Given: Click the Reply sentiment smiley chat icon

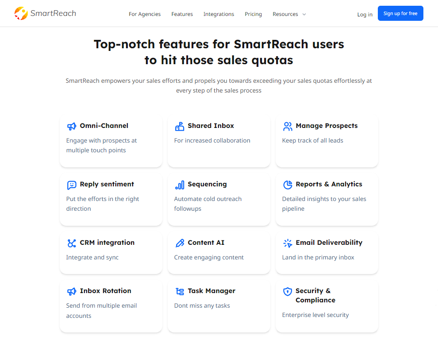Looking at the screenshot, I should (x=72, y=185).
